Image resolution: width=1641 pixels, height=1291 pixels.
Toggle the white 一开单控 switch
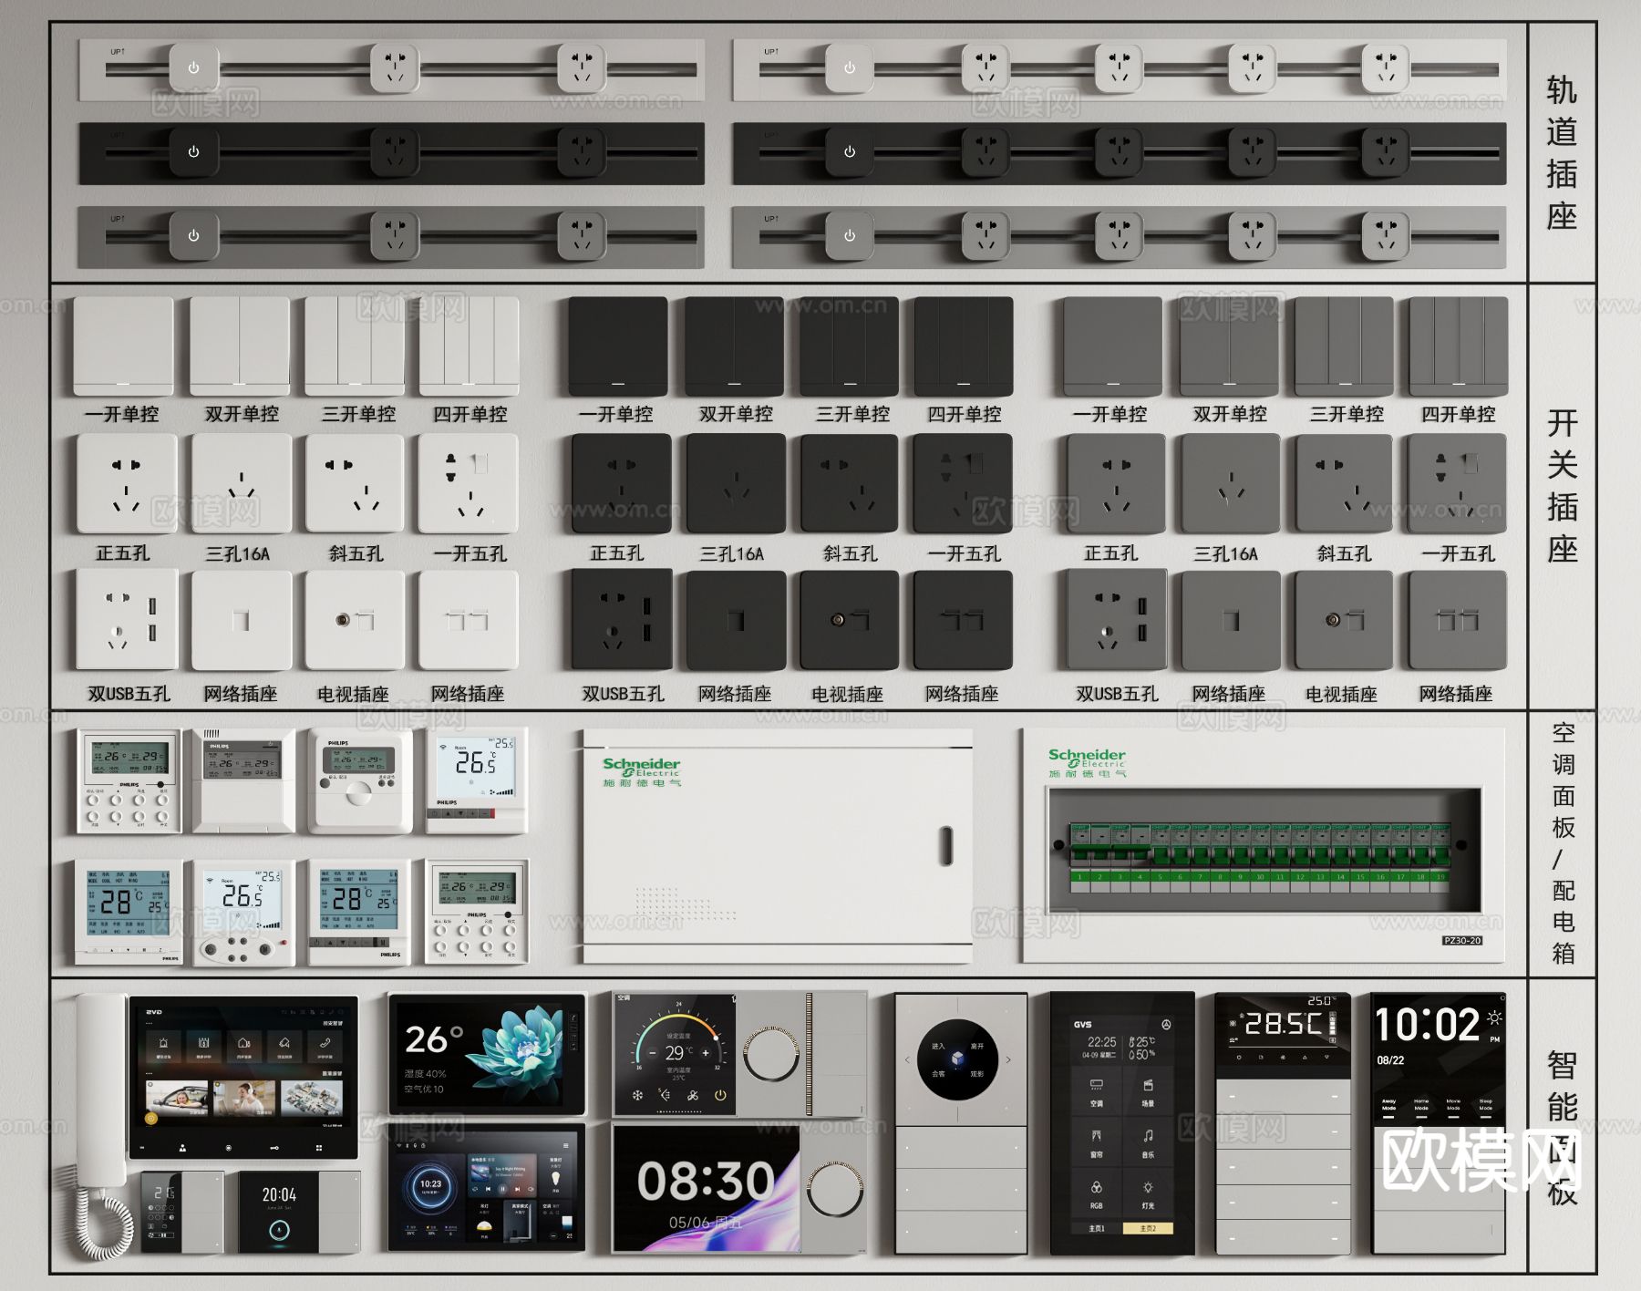123,346
